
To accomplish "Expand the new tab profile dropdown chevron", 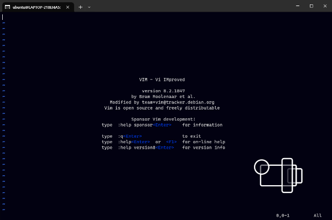I will [x=89, y=7].
